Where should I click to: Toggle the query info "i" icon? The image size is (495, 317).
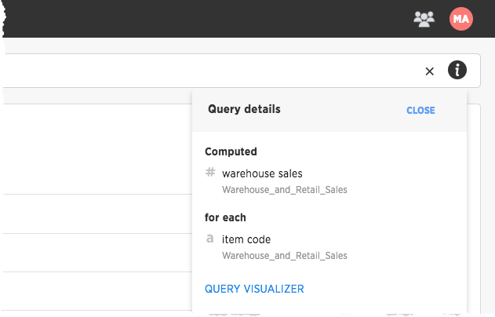coord(457,70)
